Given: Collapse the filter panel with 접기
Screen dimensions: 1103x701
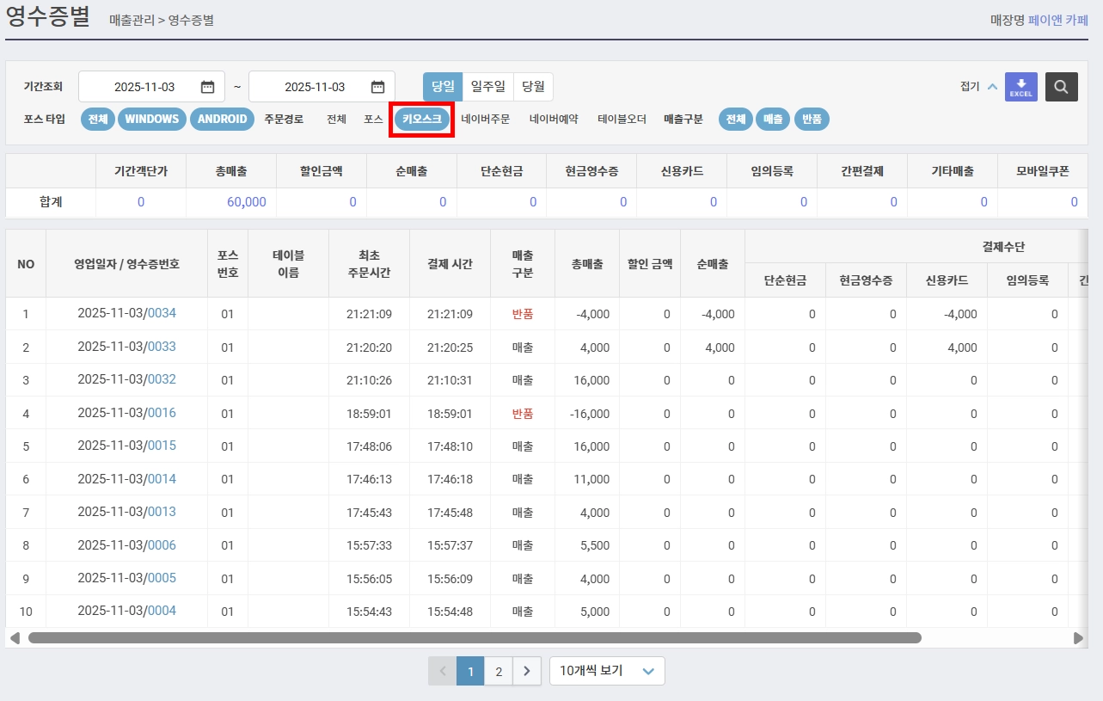Looking at the screenshot, I should [x=978, y=87].
